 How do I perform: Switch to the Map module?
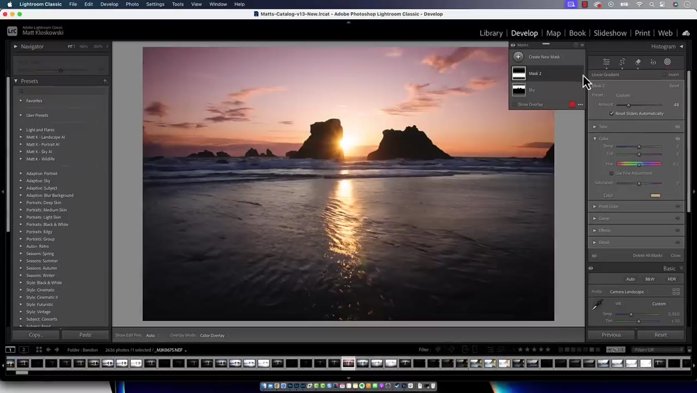pyautogui.click(x=554, y=33)
